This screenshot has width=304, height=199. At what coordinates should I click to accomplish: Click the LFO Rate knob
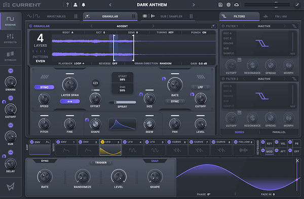click(x=45, y=177)
